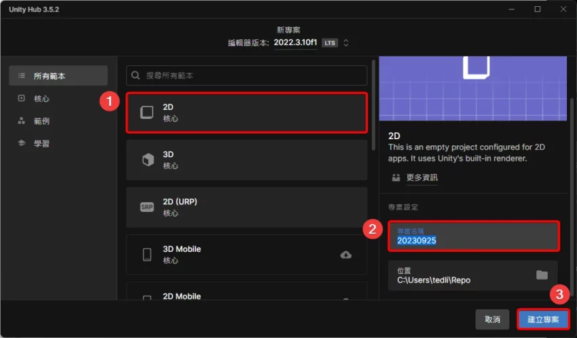Click the 2D template cube icon
Screen dimensions: 577x338
[147, 113]
